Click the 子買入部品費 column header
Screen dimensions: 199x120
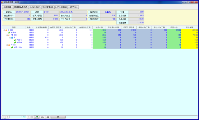129,27
